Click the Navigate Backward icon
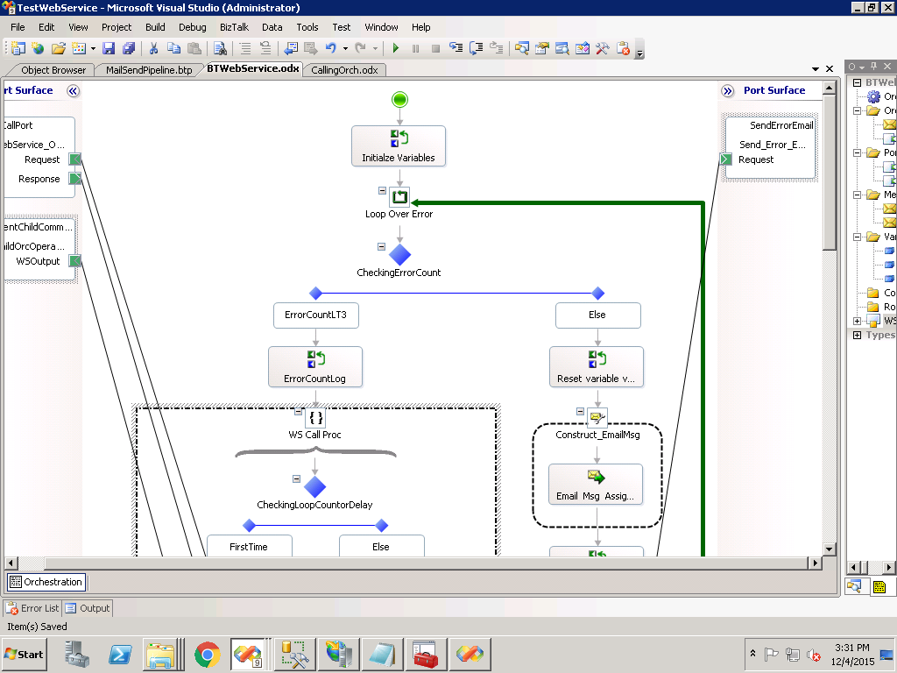The height and width of the screenshot is (673, 897). (x=291, y=49)
